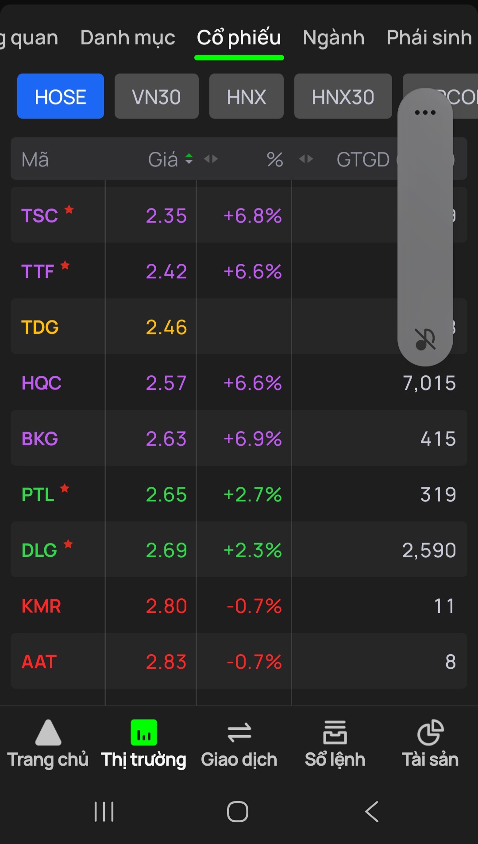Open Tài sản pie chart icon

pos(430,732)
